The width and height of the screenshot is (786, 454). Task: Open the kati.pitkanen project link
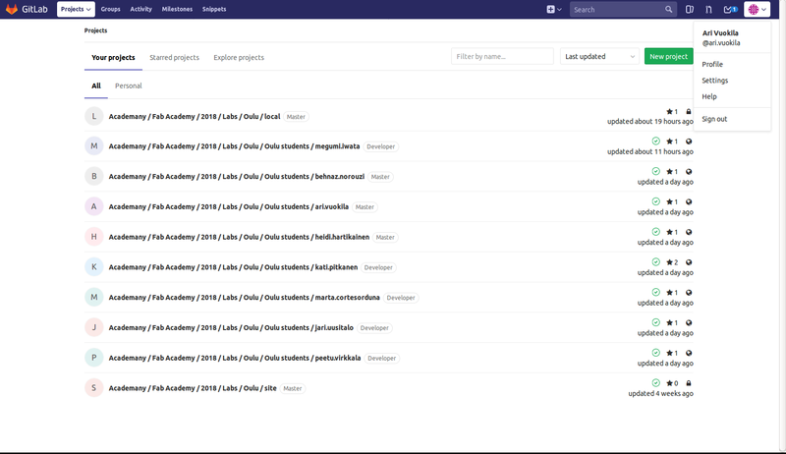tap(233, 267)
